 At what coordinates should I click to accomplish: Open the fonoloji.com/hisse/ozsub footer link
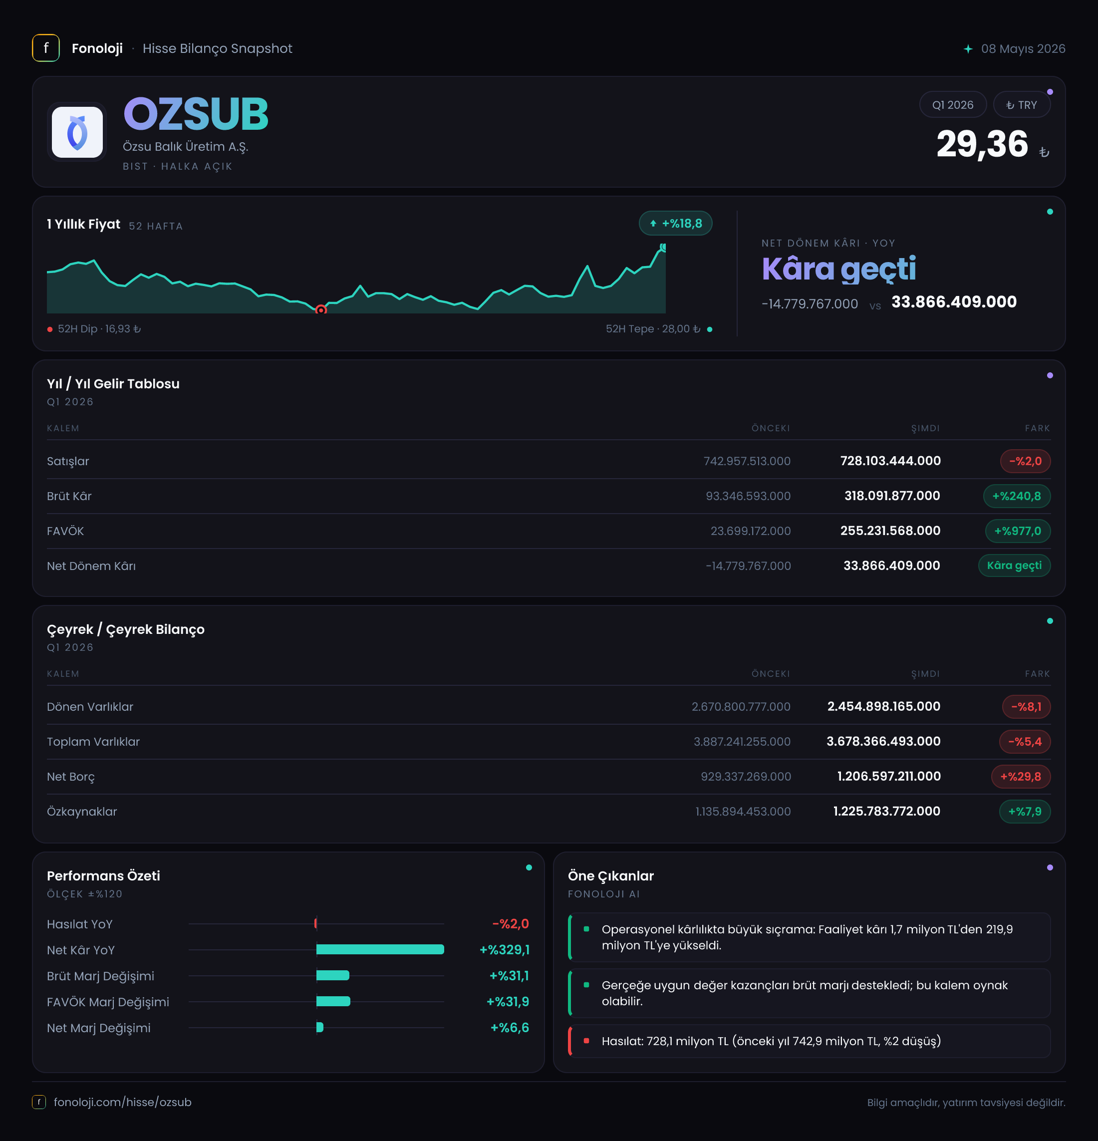[x=123, y=1102]
